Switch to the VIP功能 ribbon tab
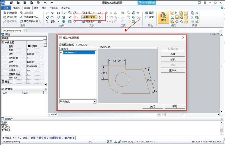The height and width of the screenshot is (145, 225). coord(54,8)
